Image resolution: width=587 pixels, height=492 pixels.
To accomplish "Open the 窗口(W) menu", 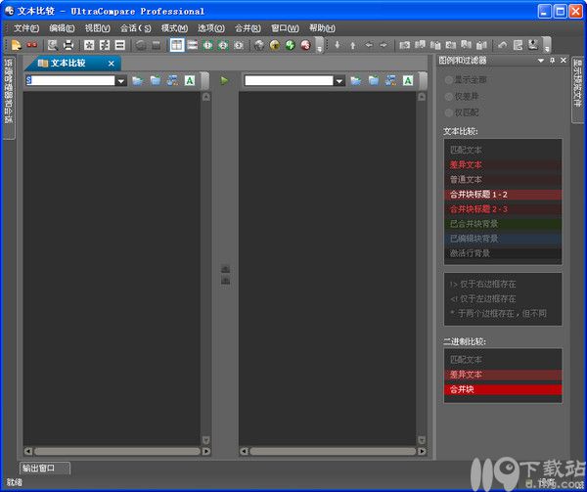I will [x=285, y=28].
